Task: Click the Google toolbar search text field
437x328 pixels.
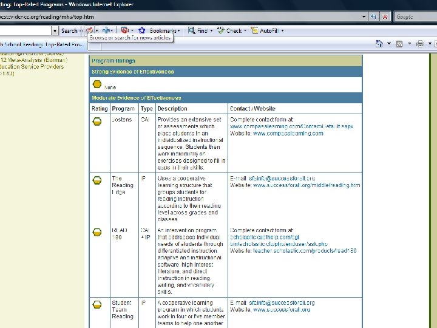Action: coord(25,30)
